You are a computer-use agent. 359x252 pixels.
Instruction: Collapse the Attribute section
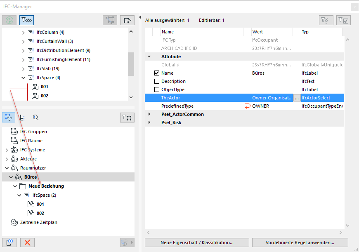149,57
